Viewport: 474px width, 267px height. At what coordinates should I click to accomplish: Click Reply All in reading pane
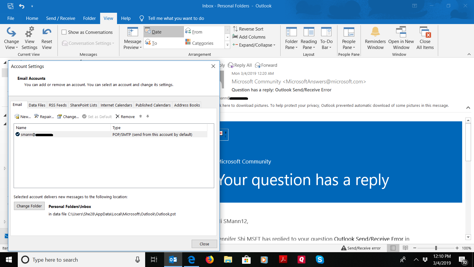[x=240, y=65]
